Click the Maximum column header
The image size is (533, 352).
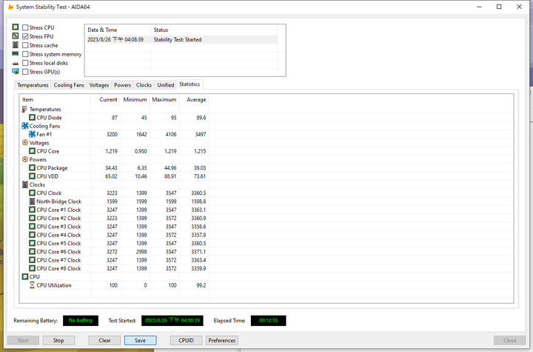pos(164,99)
